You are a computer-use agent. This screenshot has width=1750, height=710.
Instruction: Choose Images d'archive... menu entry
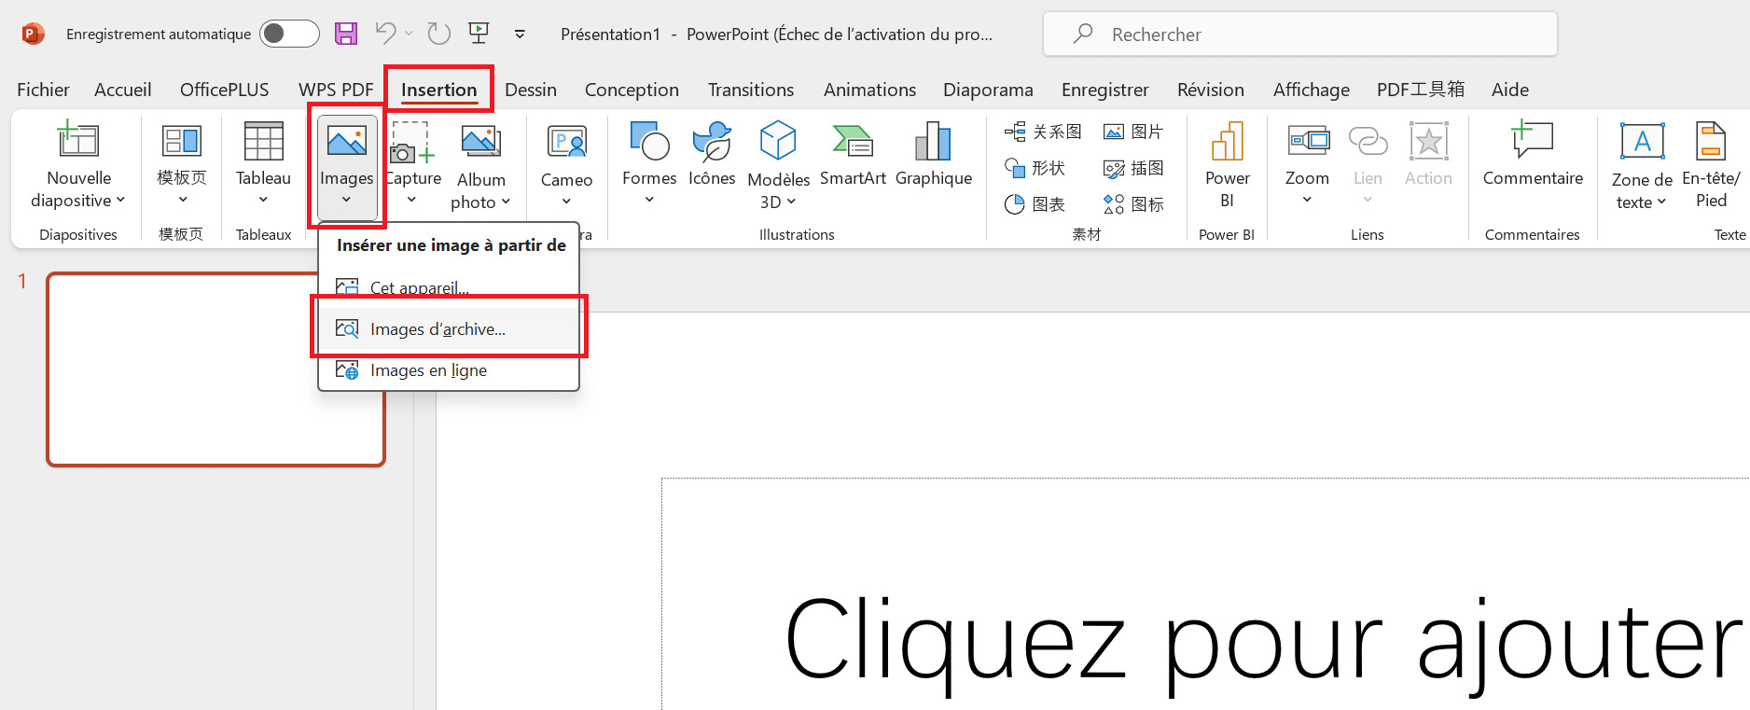tap(450, 329)
